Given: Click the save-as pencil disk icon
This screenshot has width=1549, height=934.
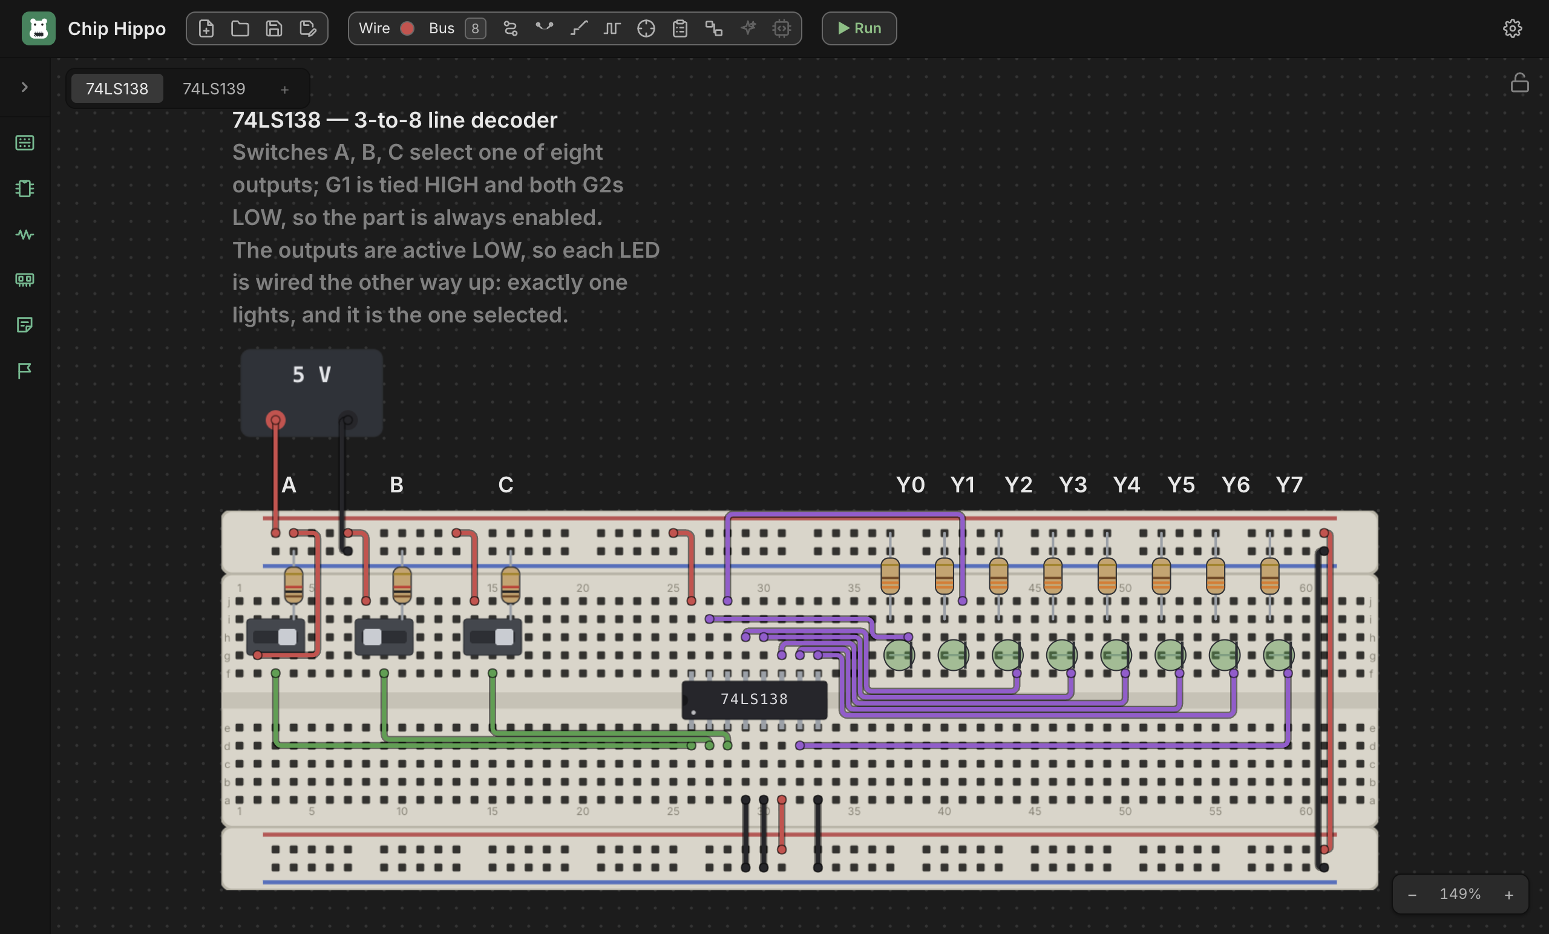Looking at the screenshot, I should [308, 28].
